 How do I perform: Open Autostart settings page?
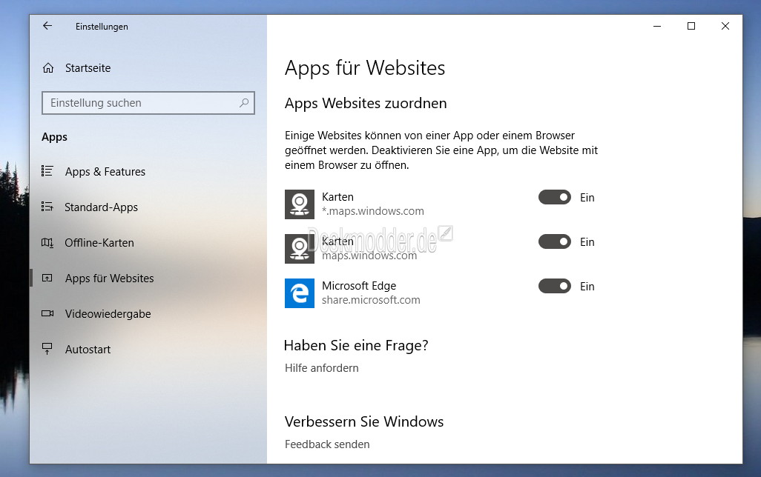(88, 350)
